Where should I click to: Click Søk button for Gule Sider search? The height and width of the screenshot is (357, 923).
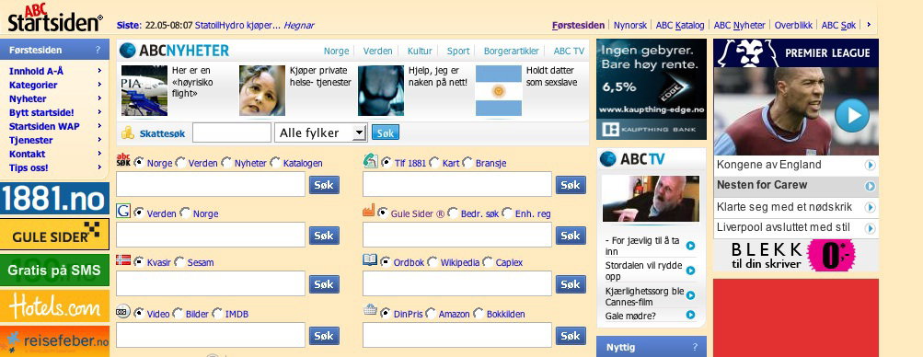tap(571, 236)
